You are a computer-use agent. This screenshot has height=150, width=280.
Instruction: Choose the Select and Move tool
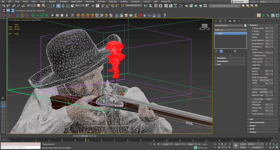[x=59, y=6]
